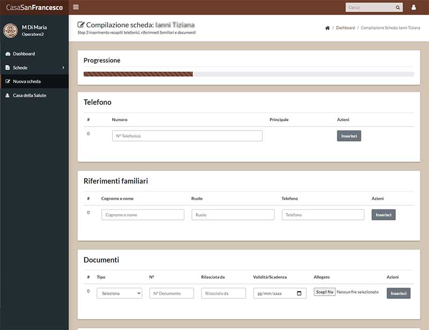The height and width of the screenshot is (330, 429).
Task: Click the search magnifier icon
Action: [397, 8]
